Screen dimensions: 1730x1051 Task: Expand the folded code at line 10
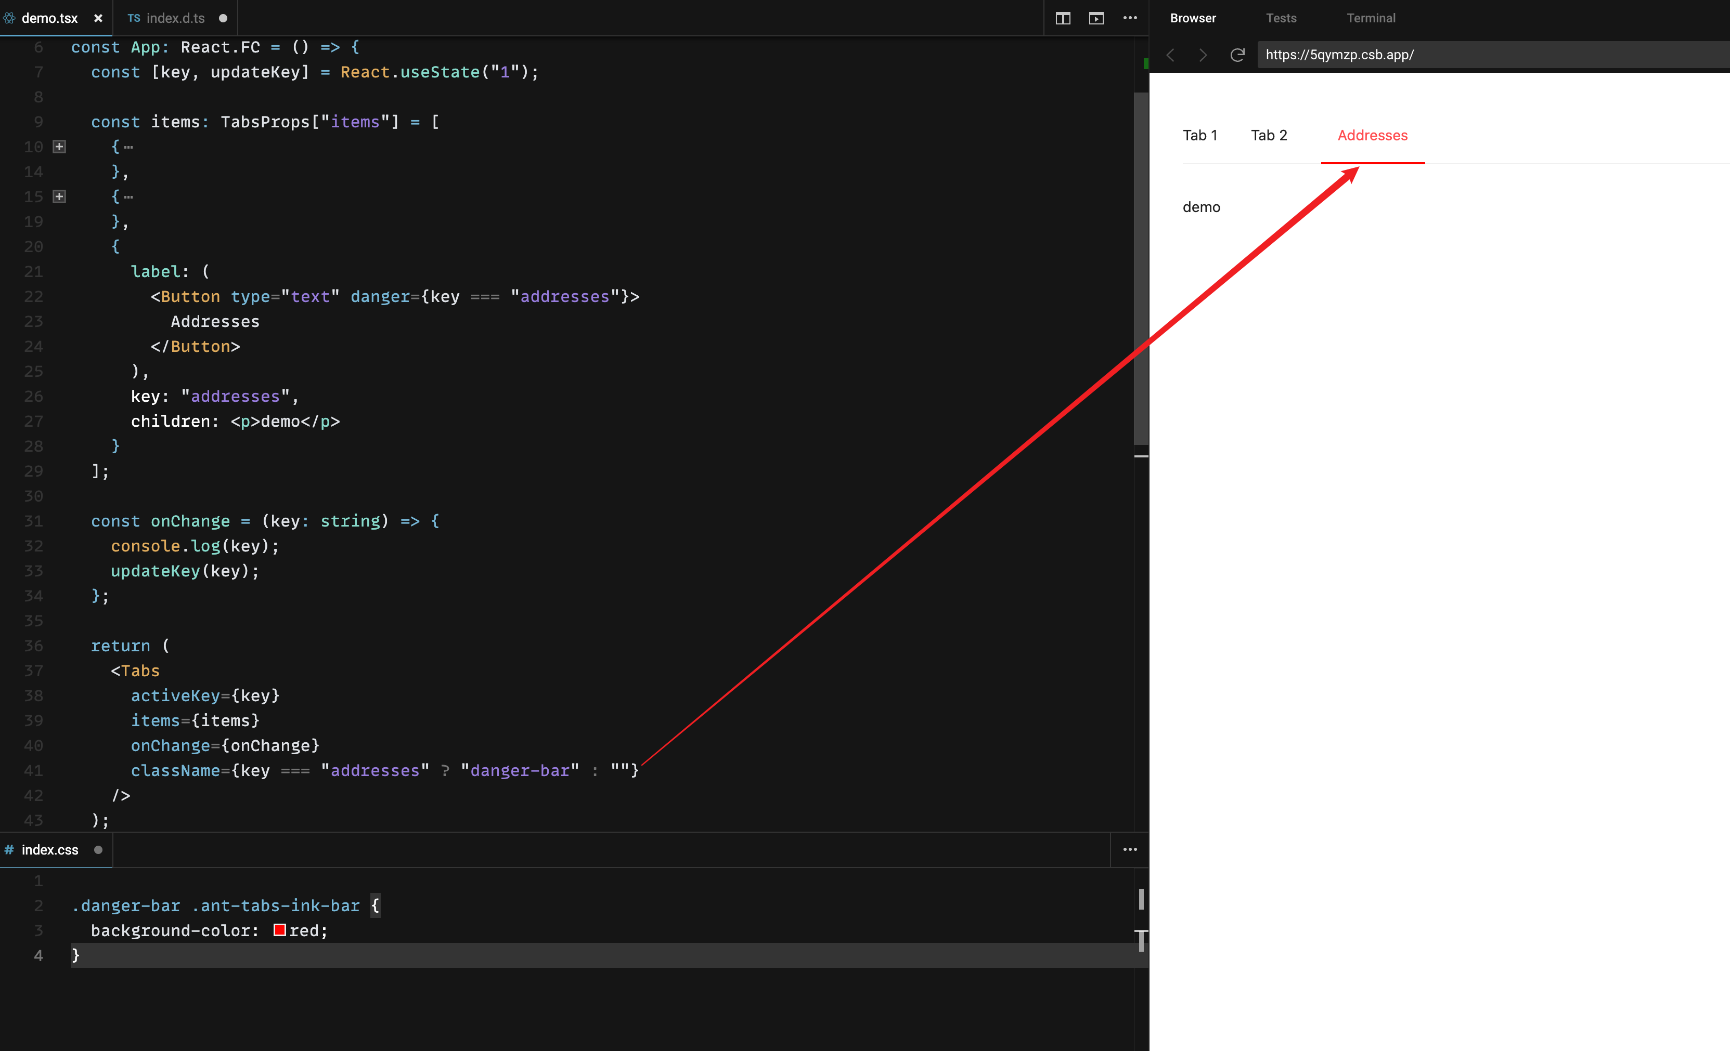point(60,146)
